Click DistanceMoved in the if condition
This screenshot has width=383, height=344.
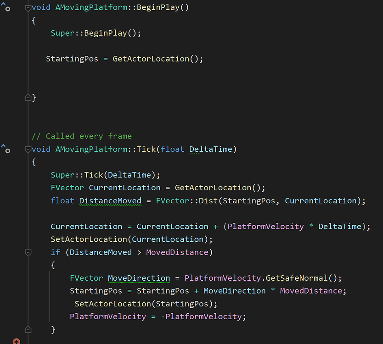click(x=101, y=252)
